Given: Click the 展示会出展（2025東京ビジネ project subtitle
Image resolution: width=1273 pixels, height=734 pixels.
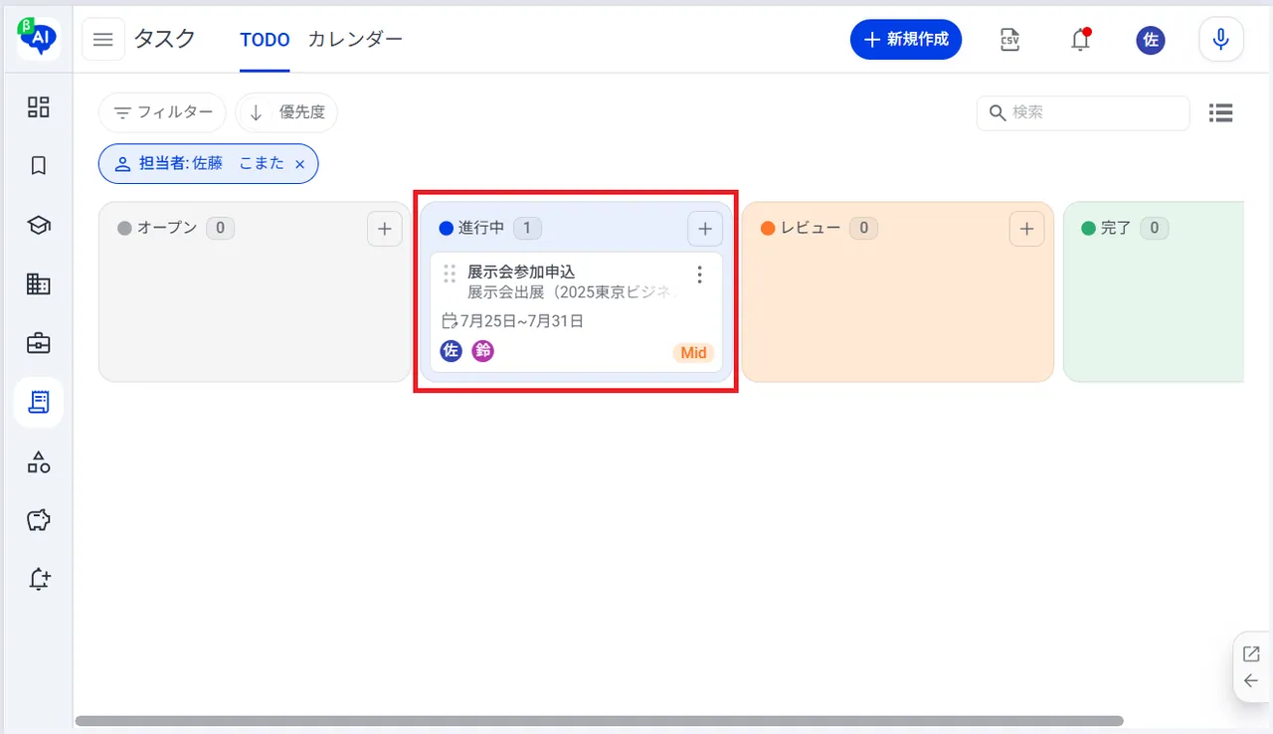Looking at the screenshot, I should 574,292.
